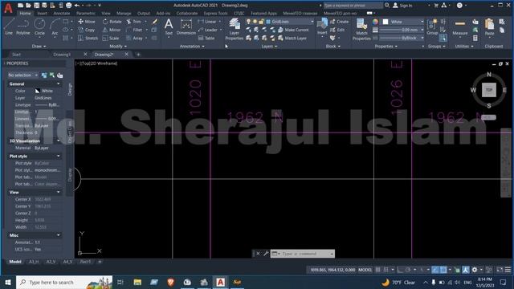Activate the Stretch command
The height and width of the screenshot is (289, 514).
point(88,38)
